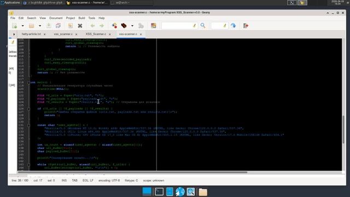Navigate back with green left arrow
Screen dimensions: 350x197
[x=92, y=26]
